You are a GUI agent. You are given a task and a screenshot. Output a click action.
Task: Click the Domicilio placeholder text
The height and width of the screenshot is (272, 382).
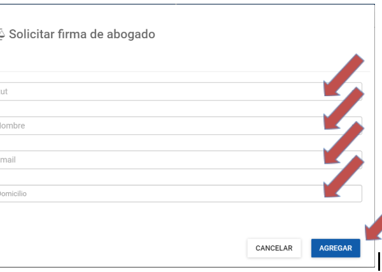click(x=13, y=194)
